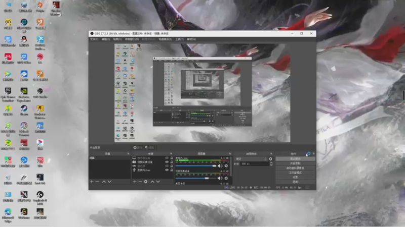Lock the display capture source

pyautogui.click(x=172, y=158)
